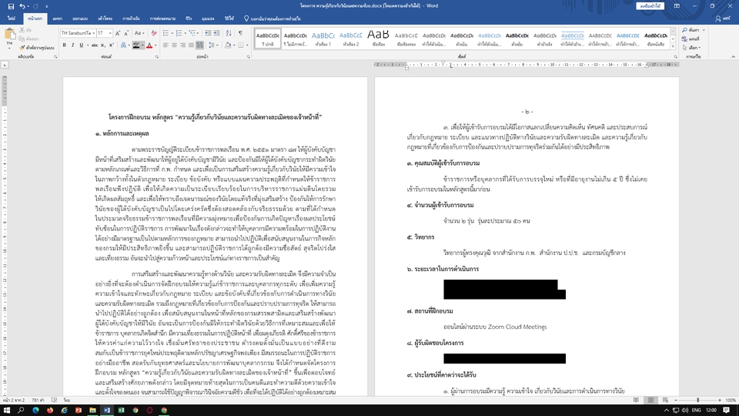Open the Change Case Aa dropdown
Image resolution: width=739 pixels, height=416 pixels.
139,33
